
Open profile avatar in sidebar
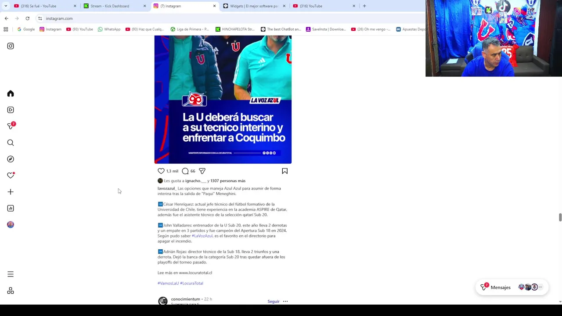(11, 225)
